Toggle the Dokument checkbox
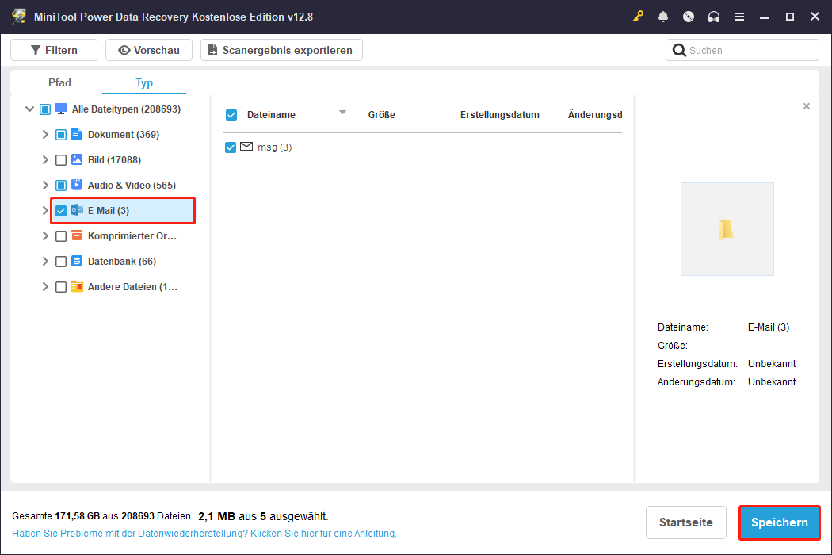This screenshot has width=832, height=555. point(61,135)
